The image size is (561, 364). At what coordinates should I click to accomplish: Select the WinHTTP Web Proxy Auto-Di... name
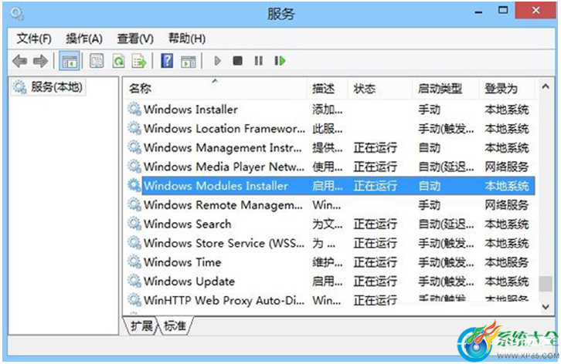pyautogui.click(x=224, y=301)
